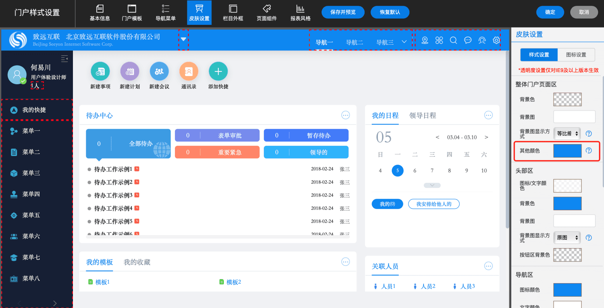Switch to the 我的收藏 tab
The width and height of the screenshot is (604, 308).
tap(137, 262)
